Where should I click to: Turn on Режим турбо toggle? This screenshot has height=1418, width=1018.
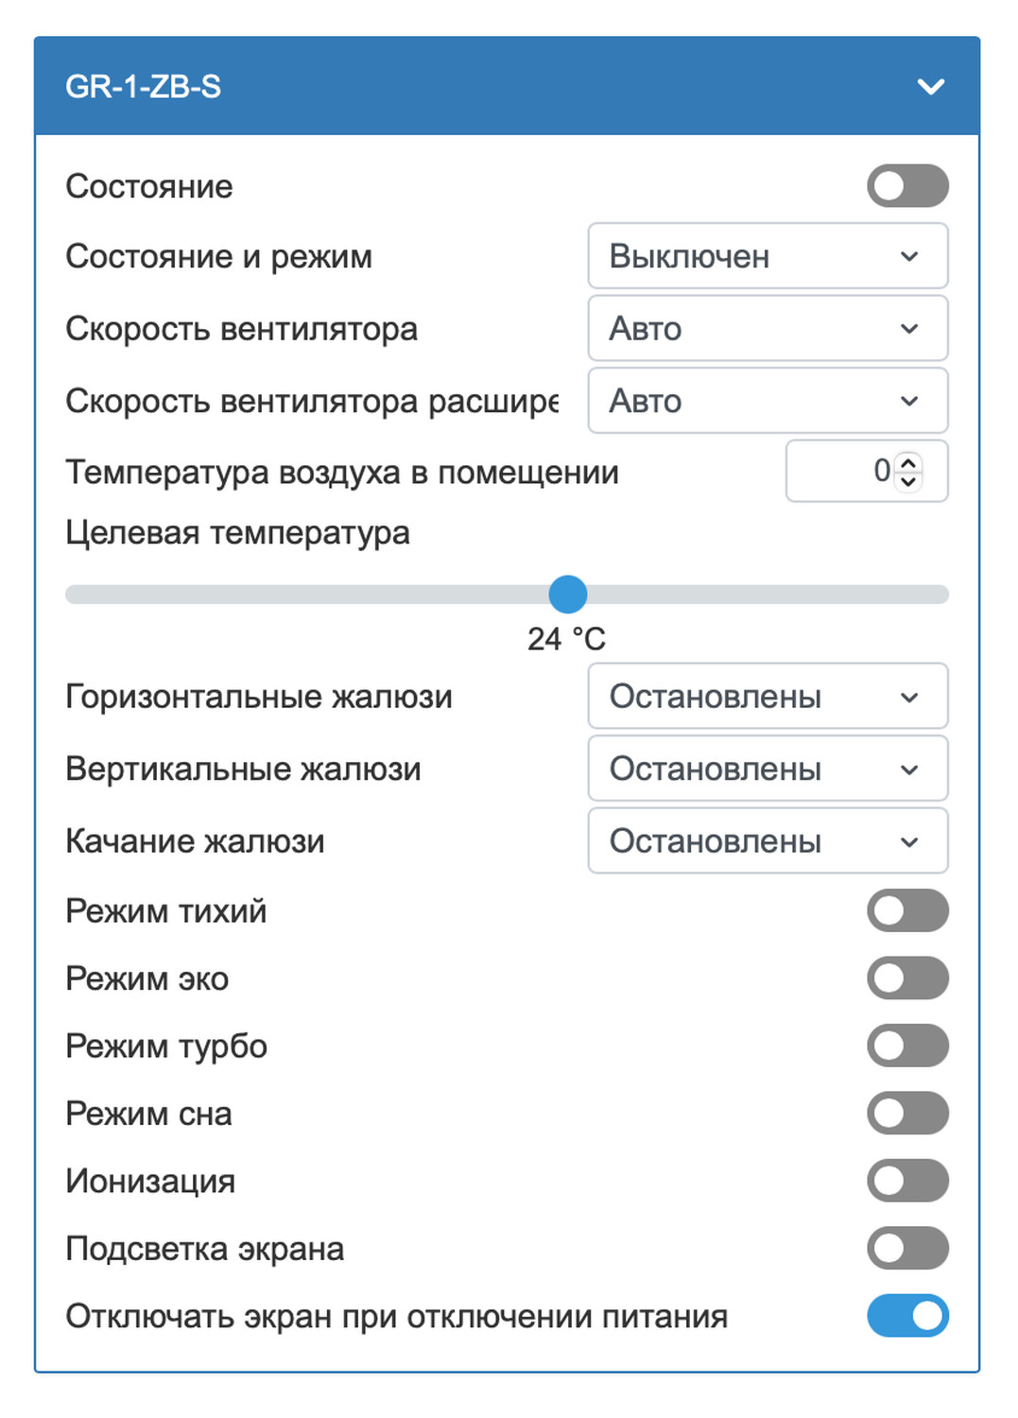coord(906,1046)
